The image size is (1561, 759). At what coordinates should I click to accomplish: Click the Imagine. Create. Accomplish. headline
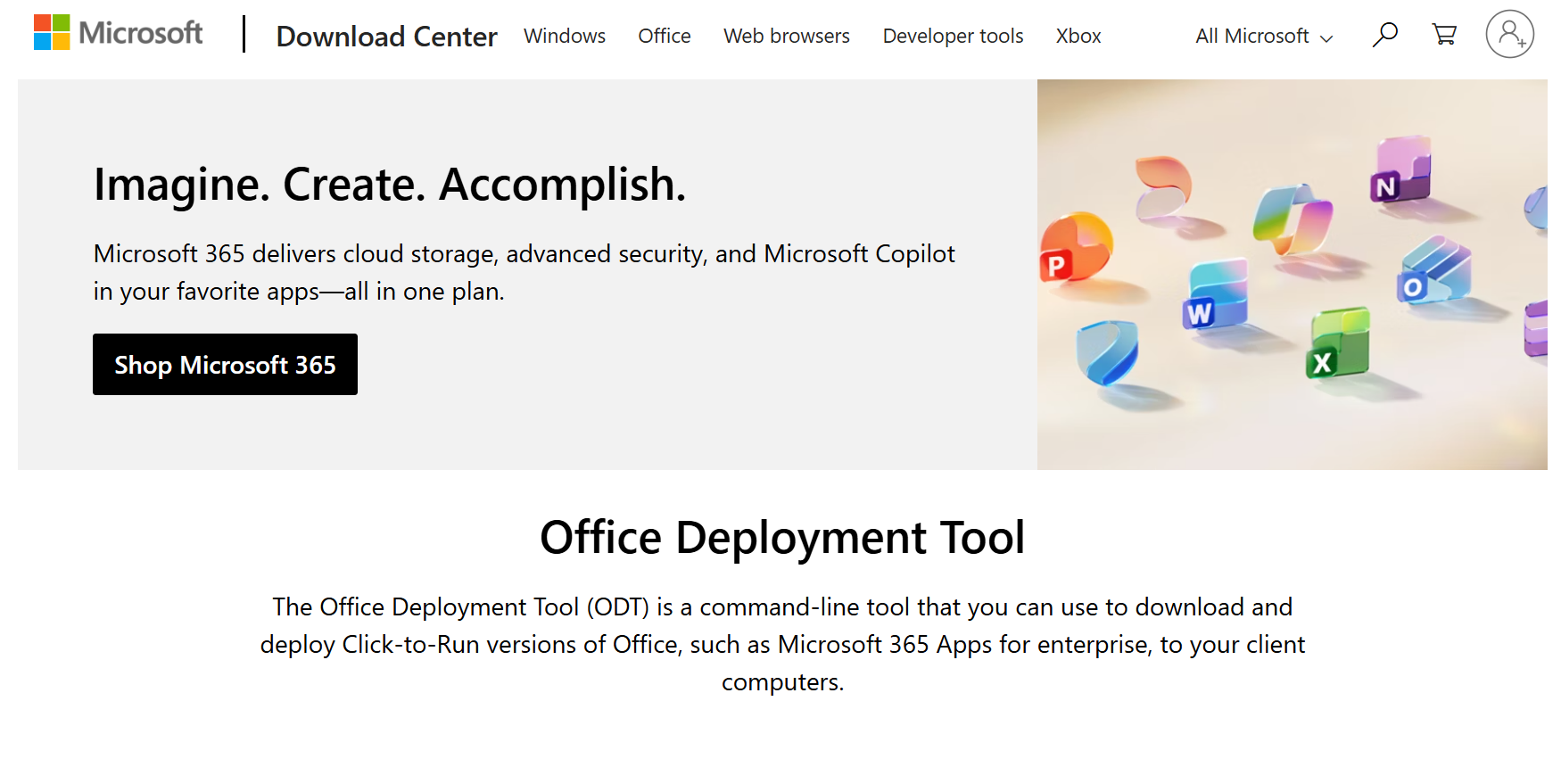(x=390, y=185)
